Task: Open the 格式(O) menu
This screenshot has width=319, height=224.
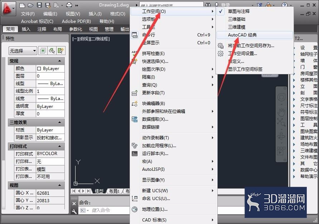Action: pos(117,14)
